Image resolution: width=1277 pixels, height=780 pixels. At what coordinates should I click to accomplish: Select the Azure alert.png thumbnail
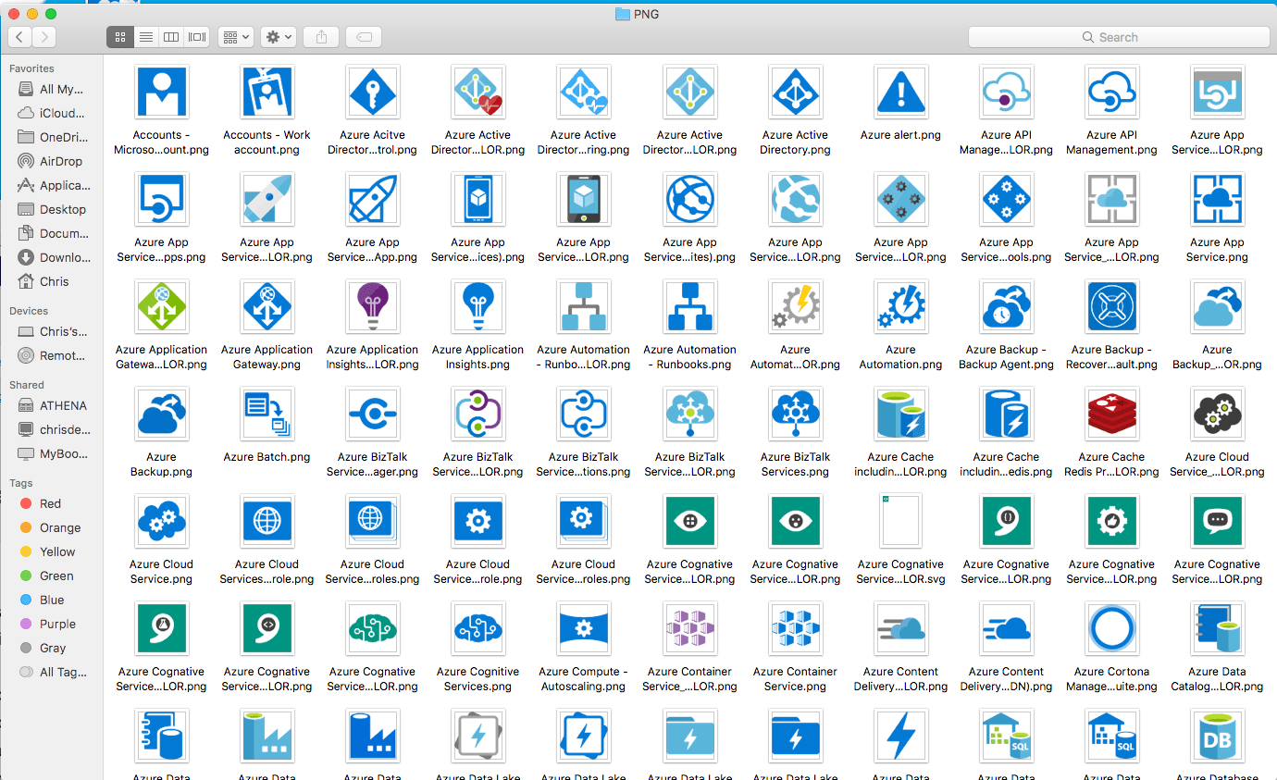tap(900, 92)
